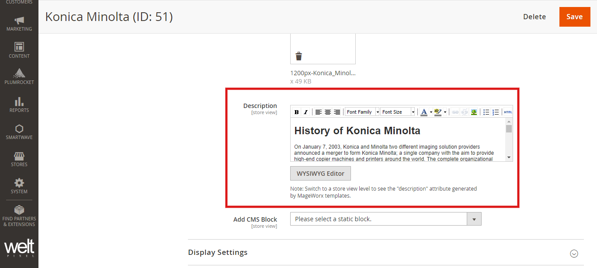This screenshot has height=268, width=597.
Task: Expand the Display Settings section
Action: [386, 253]
